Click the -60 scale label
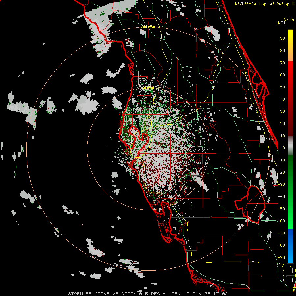Screen dimensions: 296x296 click(x=281, y=221)
